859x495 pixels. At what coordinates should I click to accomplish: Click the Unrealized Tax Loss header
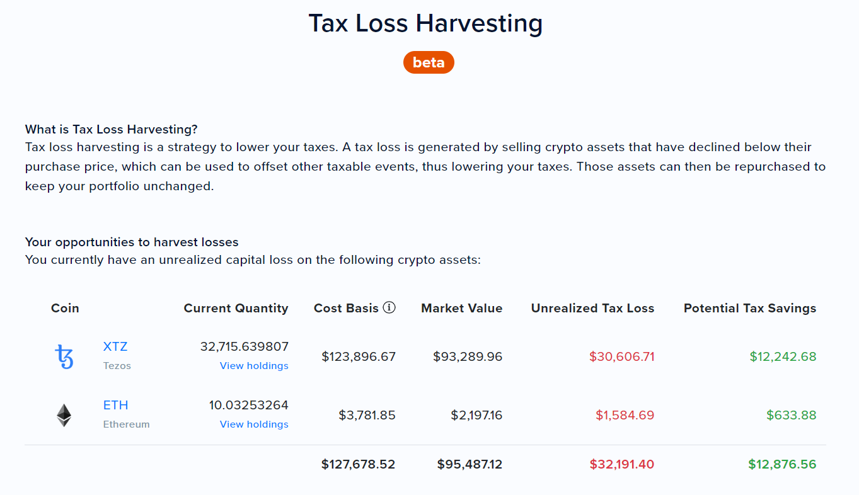tap(593, 308)
